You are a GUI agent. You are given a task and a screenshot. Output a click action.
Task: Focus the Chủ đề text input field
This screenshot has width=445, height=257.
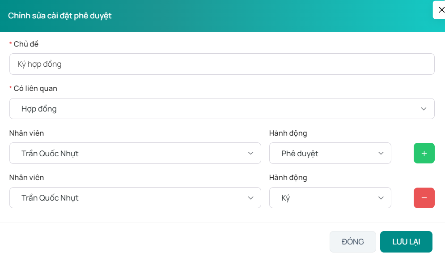tap(221, 64)
